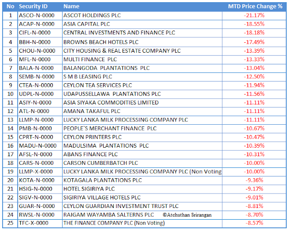Click PEOPLE`S MERCHANT FINANCE PLC
The width and height of the screenshot is (288, 230).
pos(110,128)
